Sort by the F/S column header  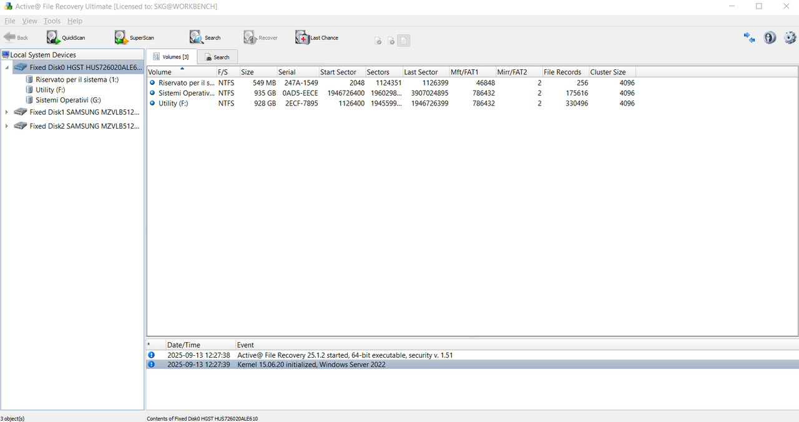227,72
